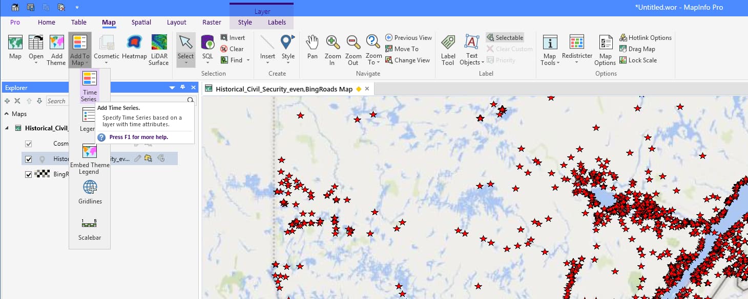Add a Scalebar to the map
748x299 pixels.
pos(89,226)
